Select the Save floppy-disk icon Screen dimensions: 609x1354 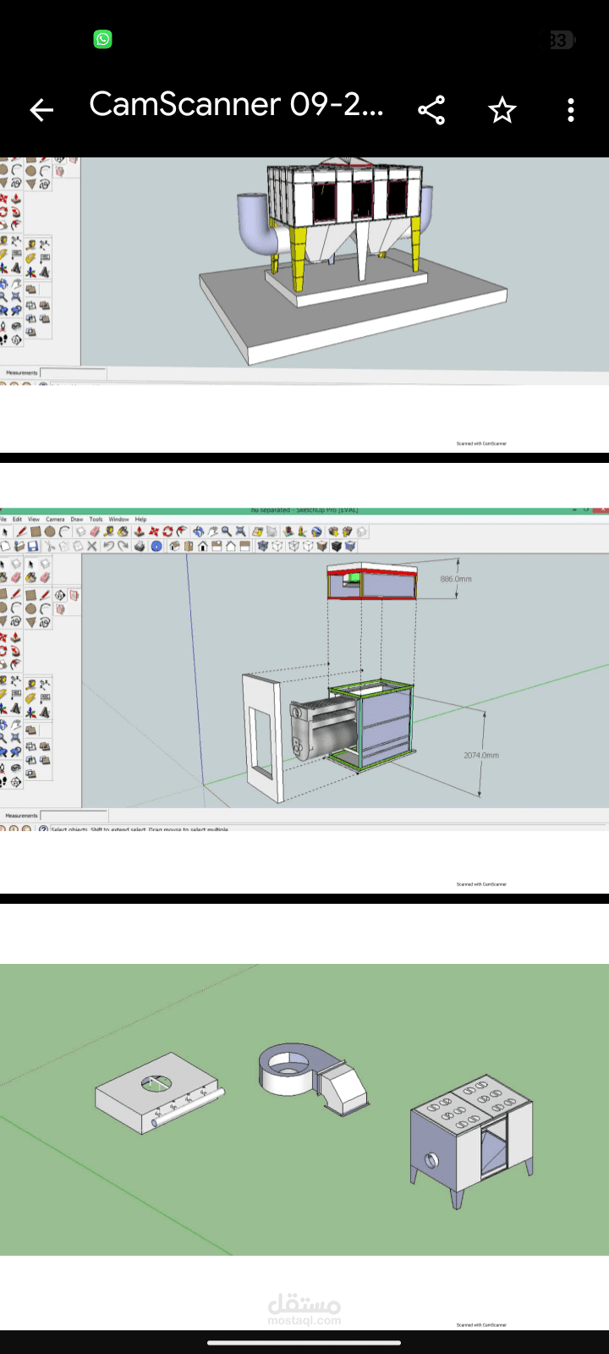(34, 546)
